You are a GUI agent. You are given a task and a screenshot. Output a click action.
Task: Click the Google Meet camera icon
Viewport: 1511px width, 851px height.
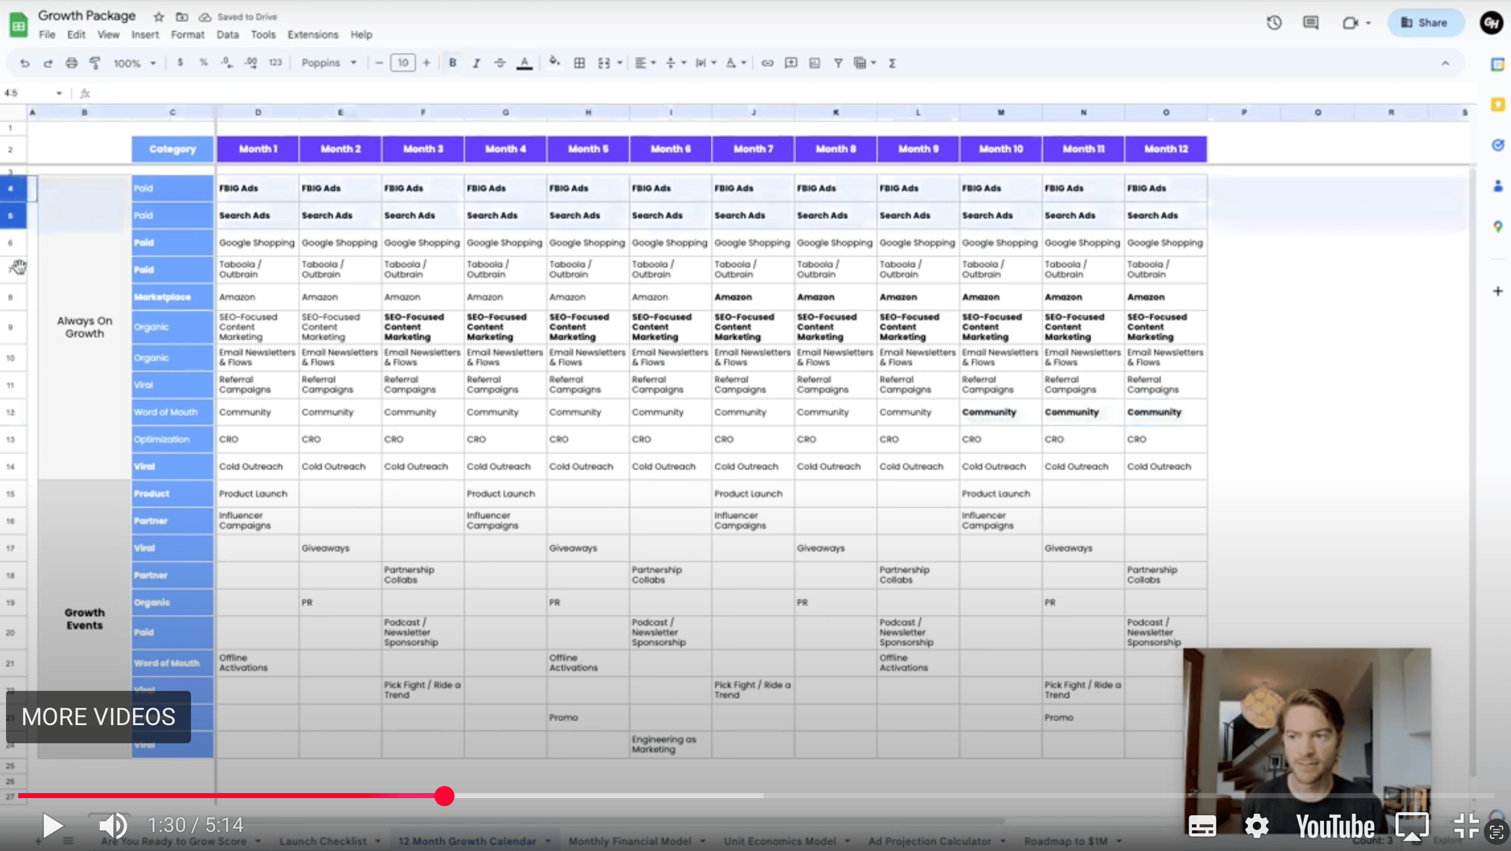point(1350,23)
